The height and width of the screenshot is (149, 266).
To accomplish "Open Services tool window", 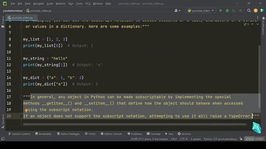I will [184, 134].
